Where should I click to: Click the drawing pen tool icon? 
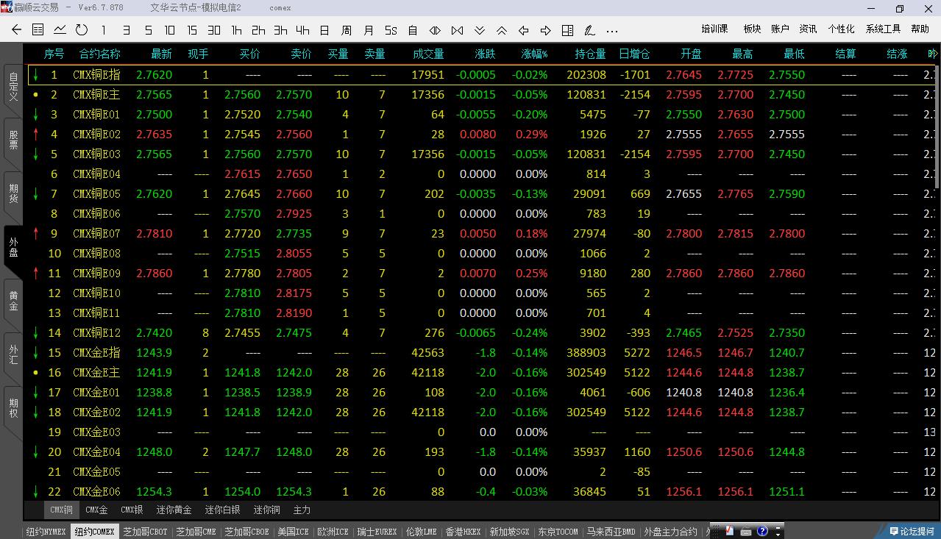tap(589, 30)
